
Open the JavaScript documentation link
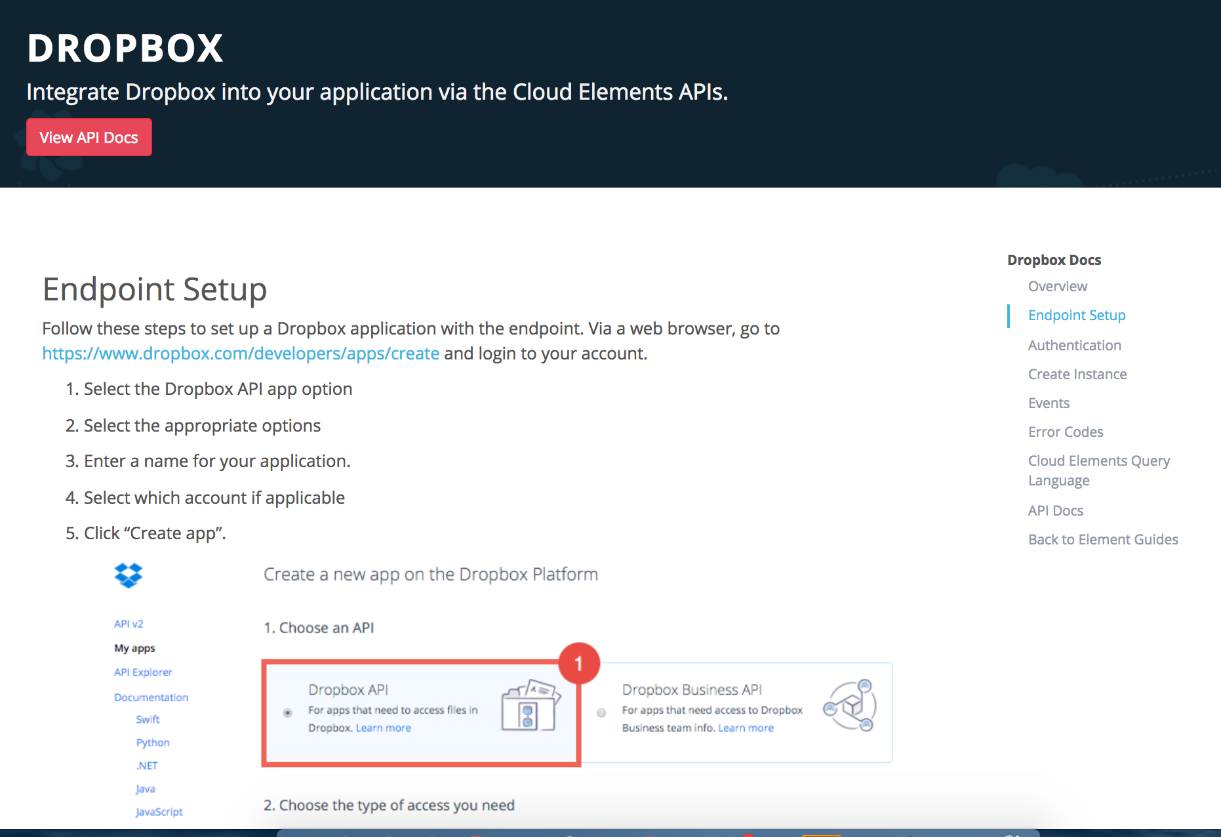coord(159,812)
